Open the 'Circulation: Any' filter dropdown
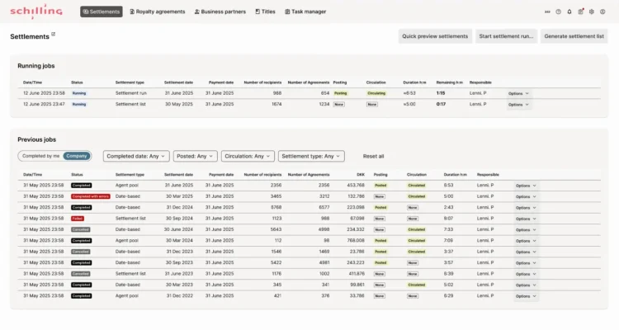The image size is (619, 330). (x=248, y=156)
